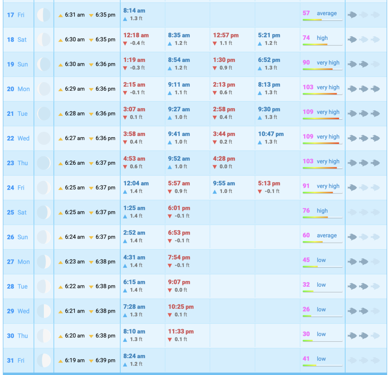Click the 26 low activity bar on Wednesday 29
Screen dimensions: 390x375
[x=322, y=316]
